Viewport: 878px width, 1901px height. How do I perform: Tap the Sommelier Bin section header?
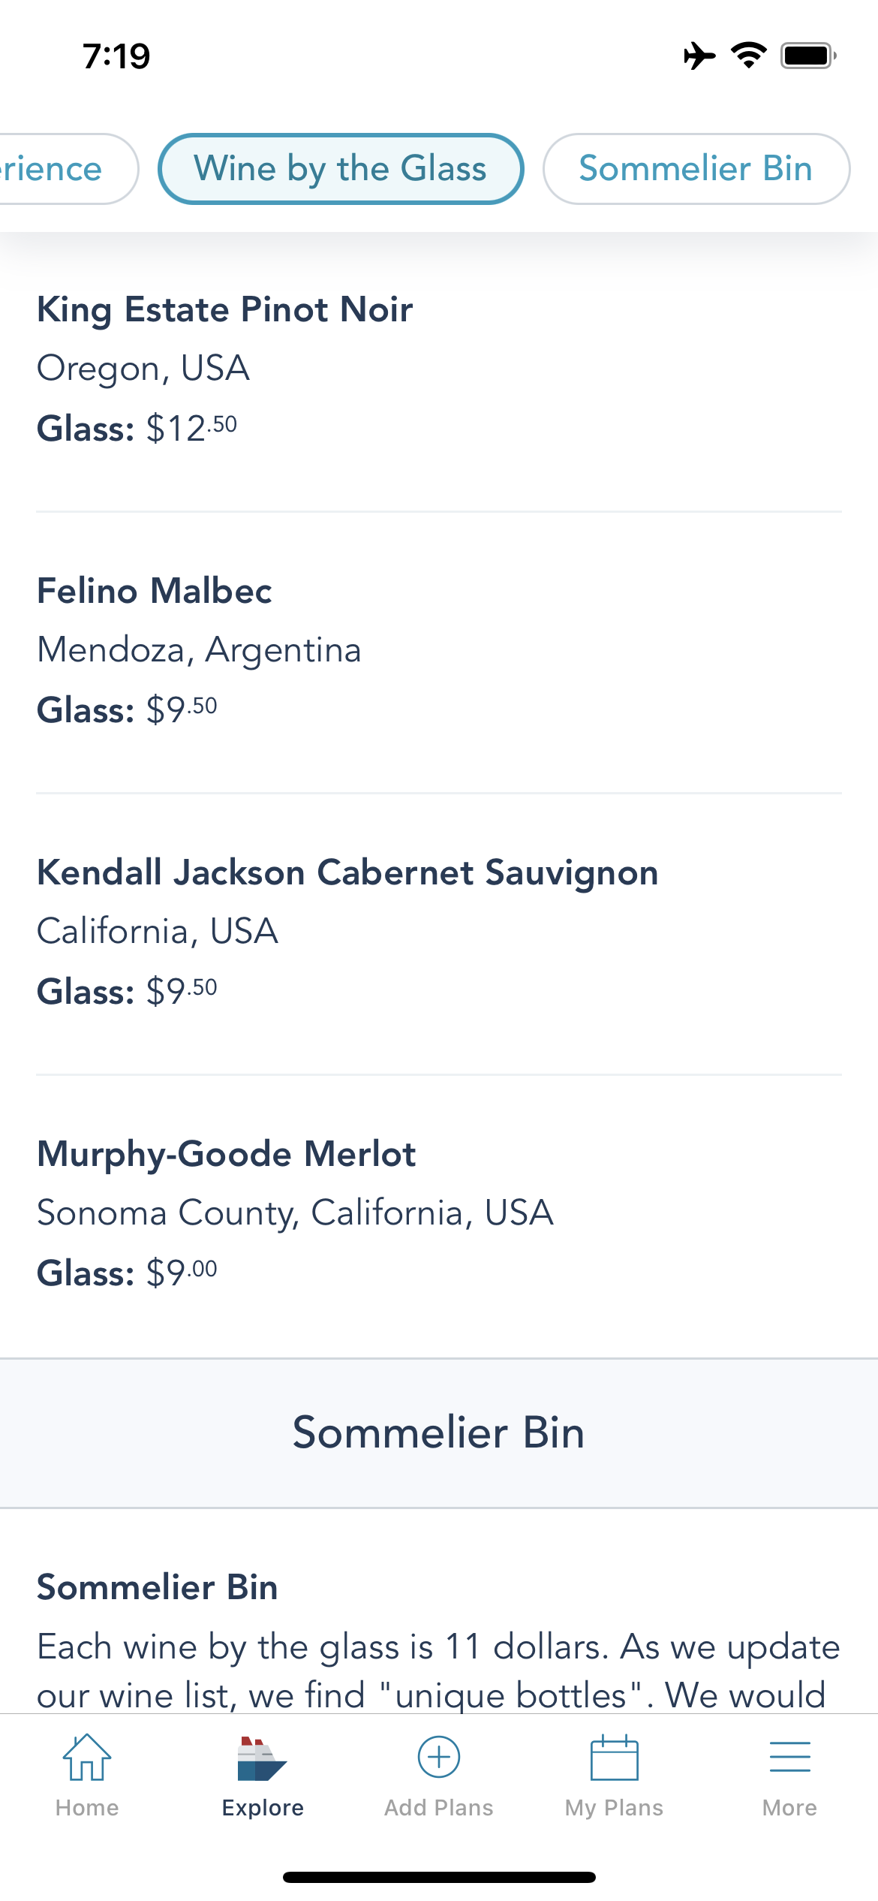(439, 1433)
